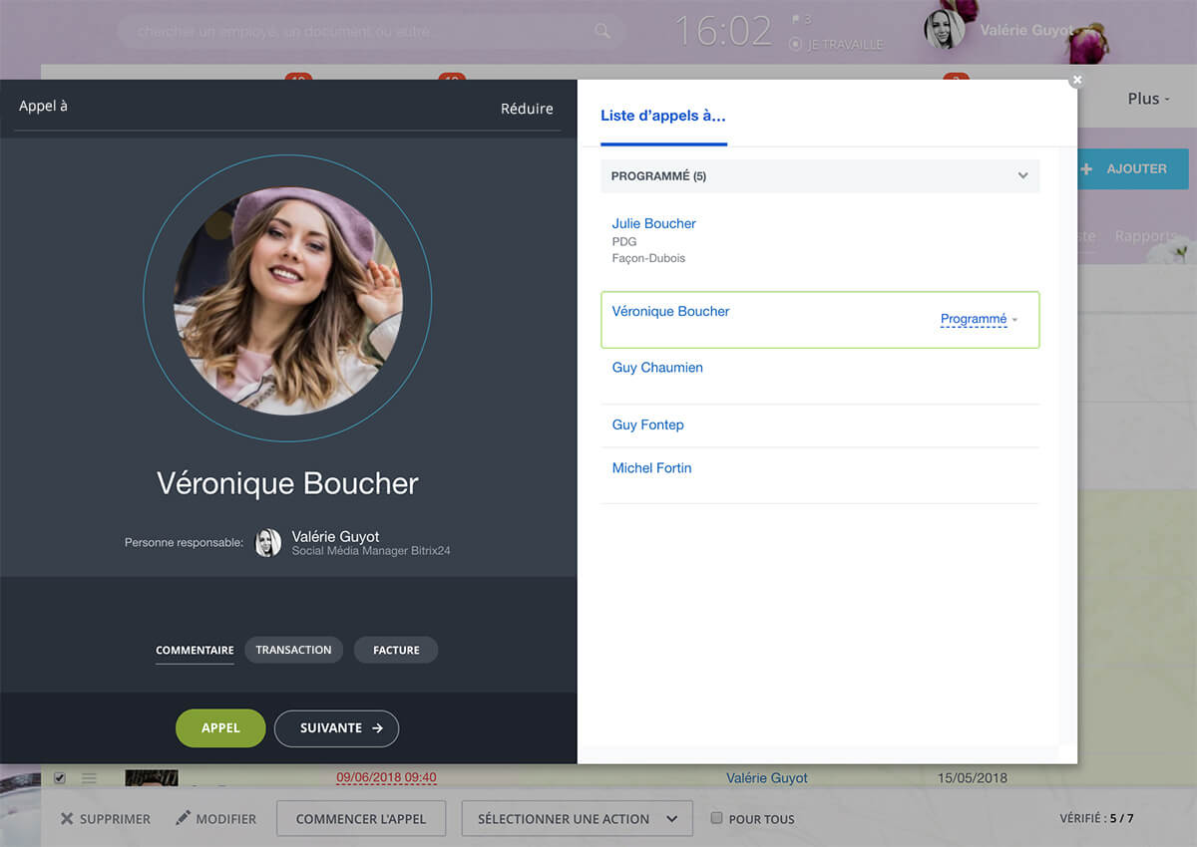
Task: Switch to the Transaction tab
Action: click(293, 650)
